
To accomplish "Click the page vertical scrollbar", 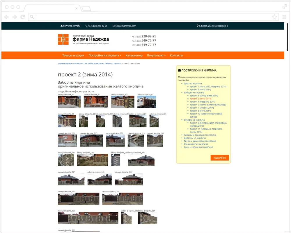I will click(x=287, y=37).
